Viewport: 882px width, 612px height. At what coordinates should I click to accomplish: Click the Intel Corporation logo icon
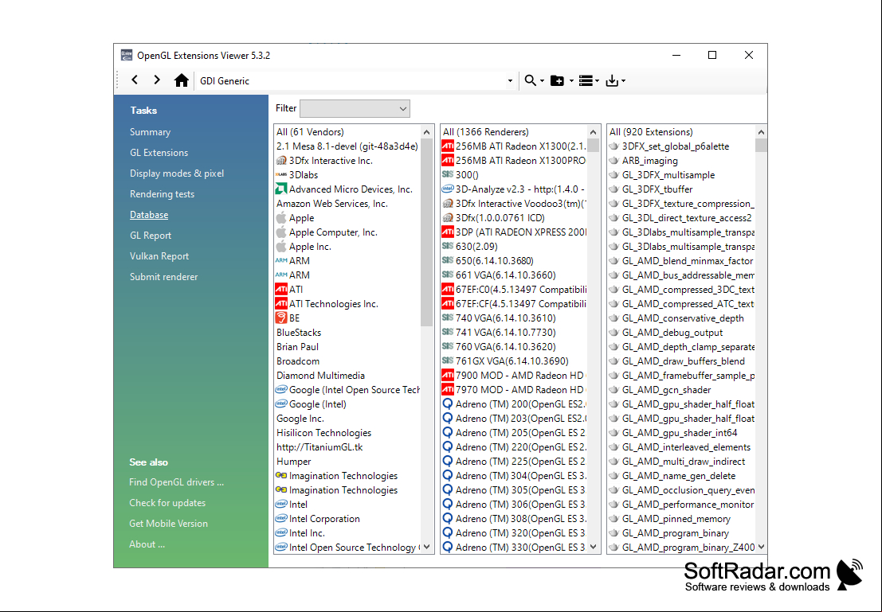coord(281,519)
